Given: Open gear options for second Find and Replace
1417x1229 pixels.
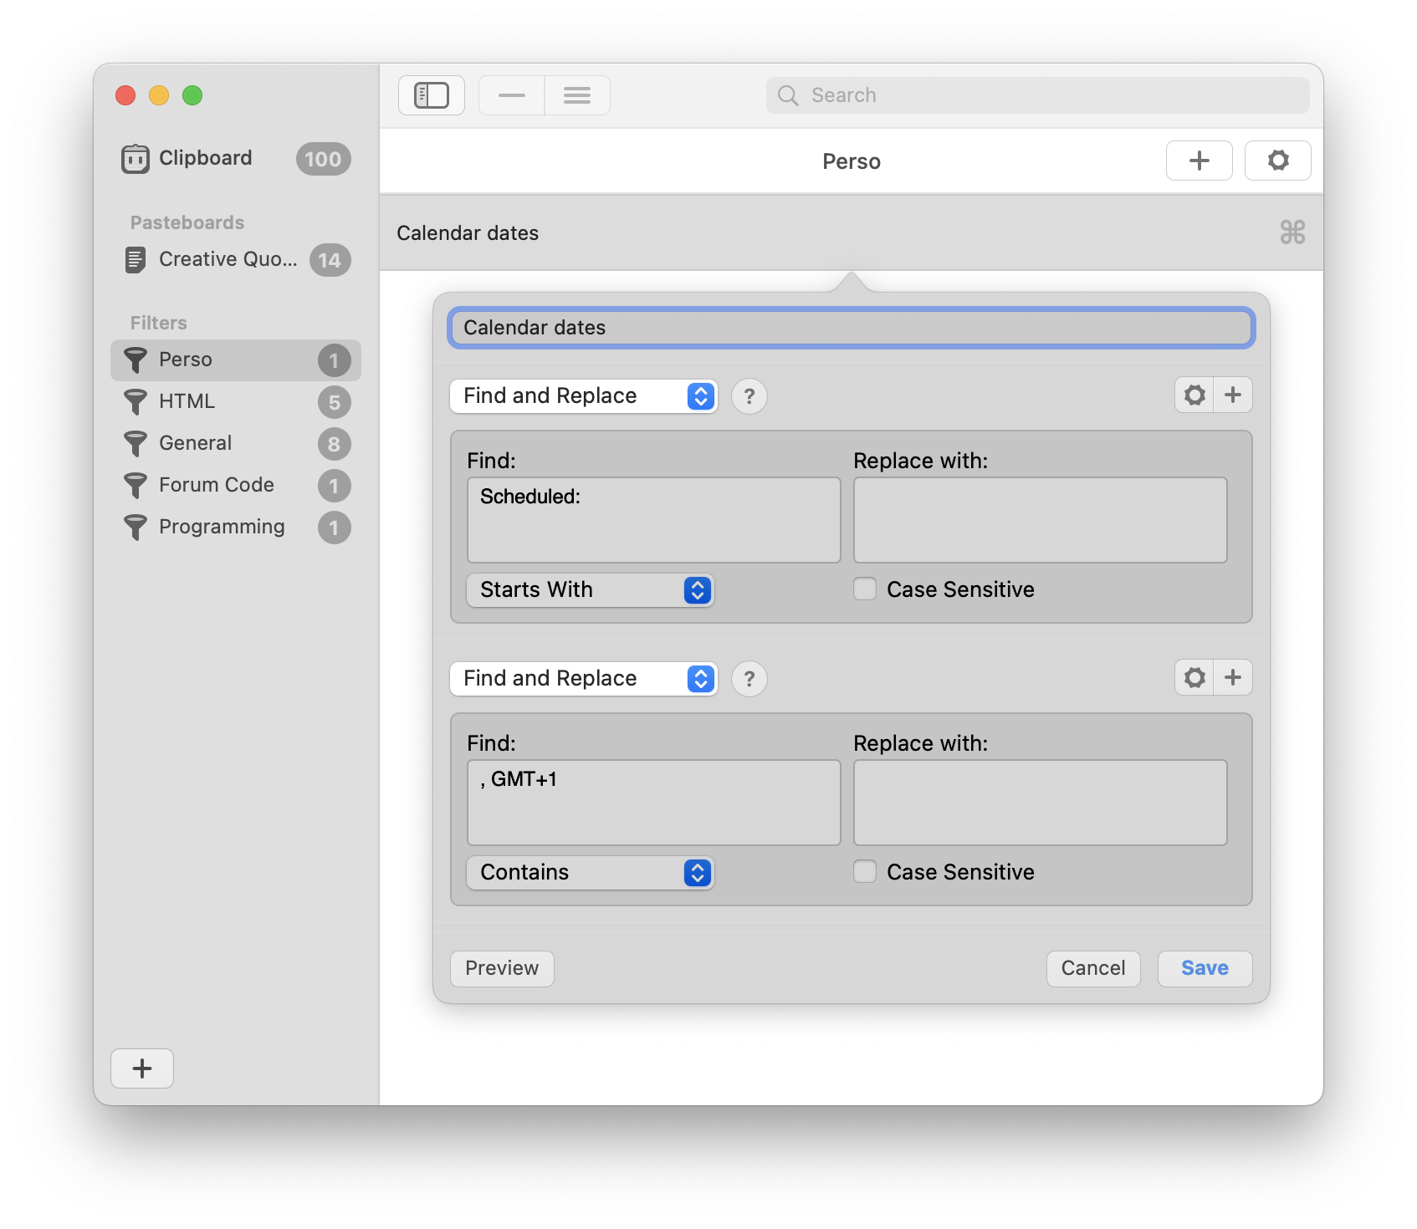Looking at the screenshot, I should 1194,678.
